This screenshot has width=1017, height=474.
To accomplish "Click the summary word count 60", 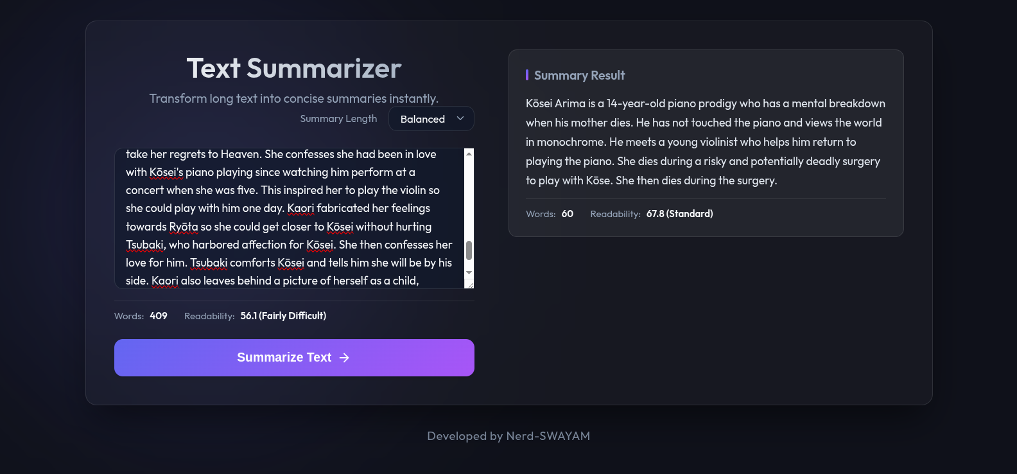I will click(567, 213).
